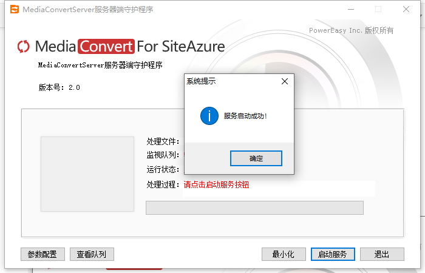Confirm the dialog with 确定 button
The height and width of the screenshot is (273, 425).
(256, 158)
